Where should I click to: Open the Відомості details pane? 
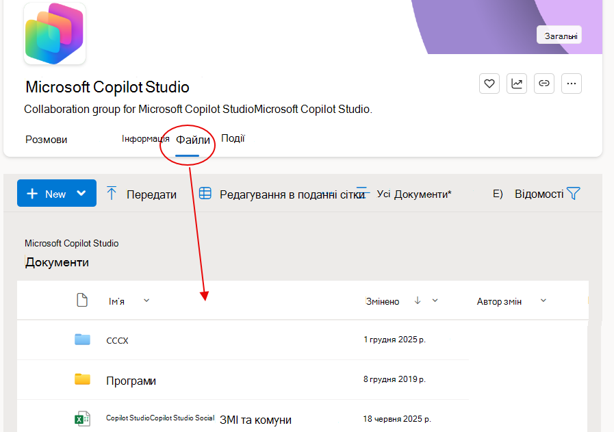tap(539, 194)
